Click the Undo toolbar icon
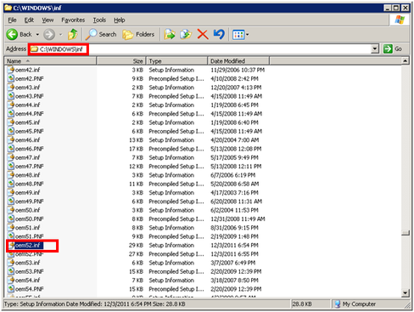 [219, 35]
